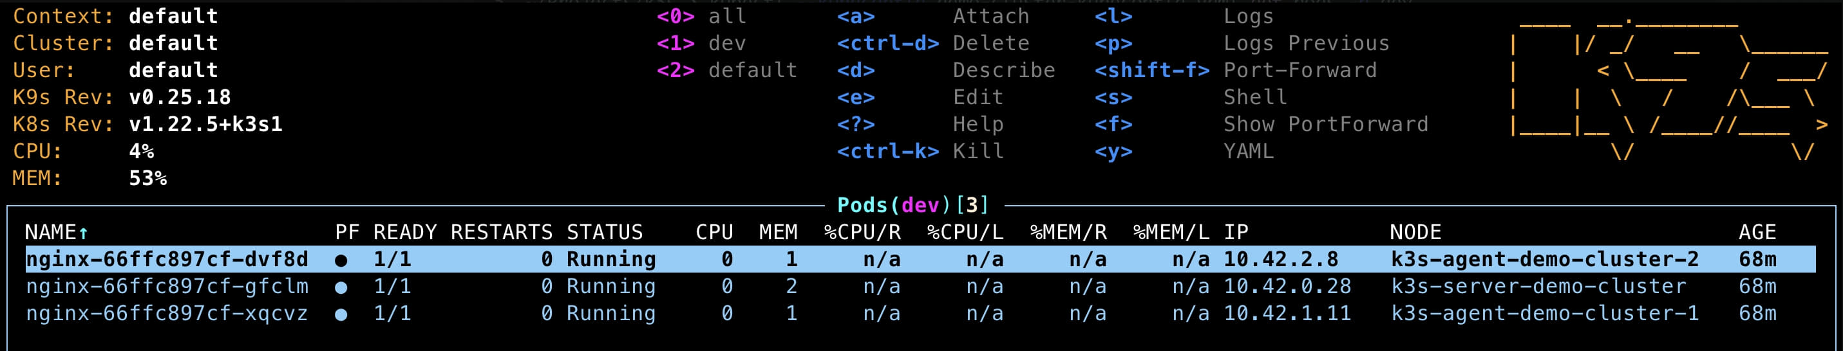Sort by the NODE column header
The height and width of the screenshot is (351, 1843).
pos(1415,232)
